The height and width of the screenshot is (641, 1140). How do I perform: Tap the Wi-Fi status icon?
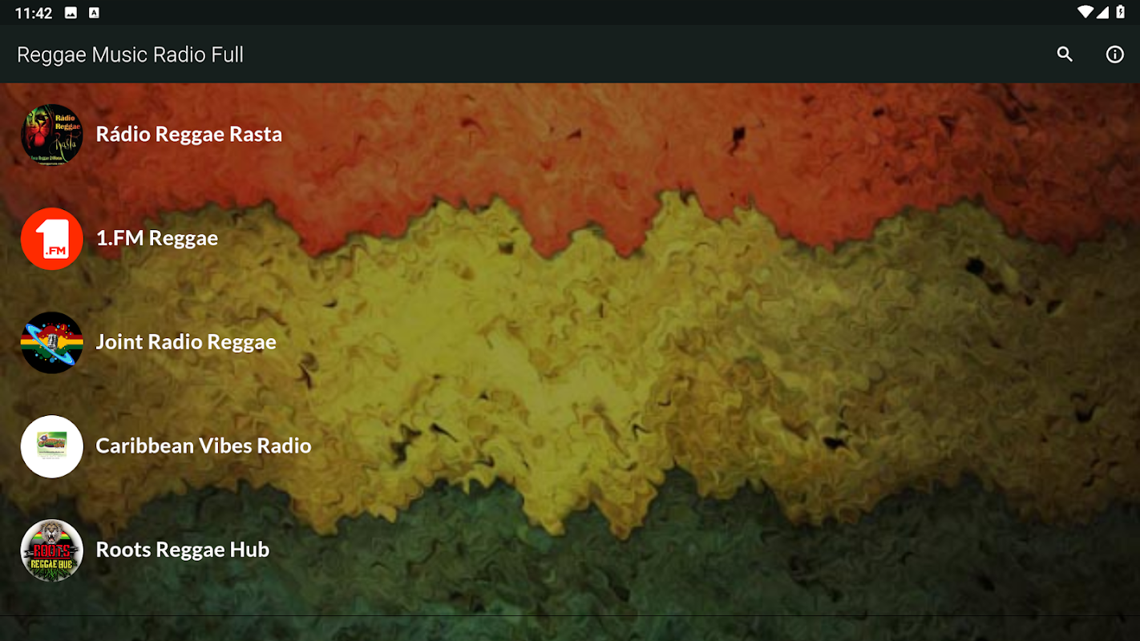point(1085,12)
